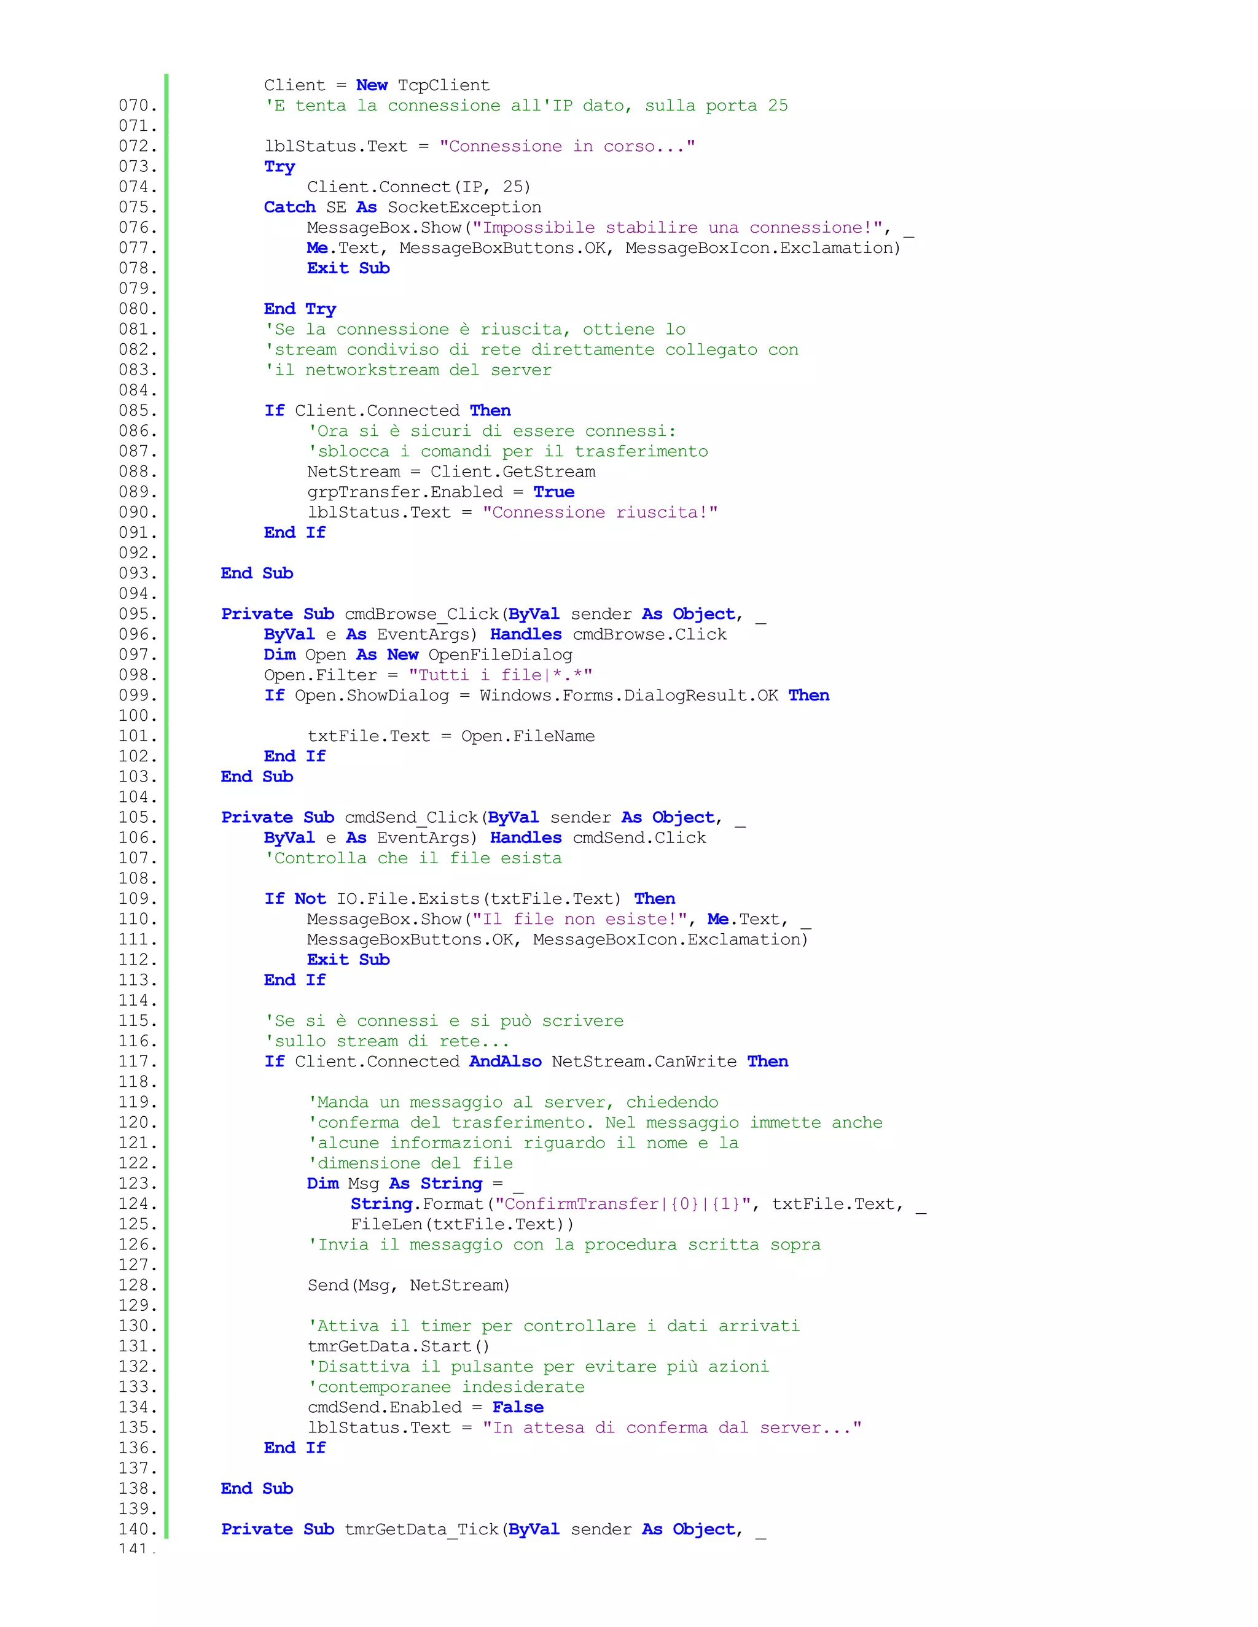Select text 'Client = New TcpClient'
Viewport: 1258px width, 1627px height.
377,85
